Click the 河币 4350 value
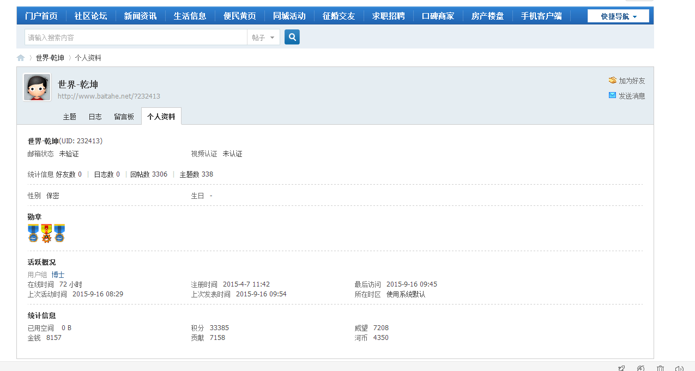Screen dimensions: 695x371 tap(380, 338)
